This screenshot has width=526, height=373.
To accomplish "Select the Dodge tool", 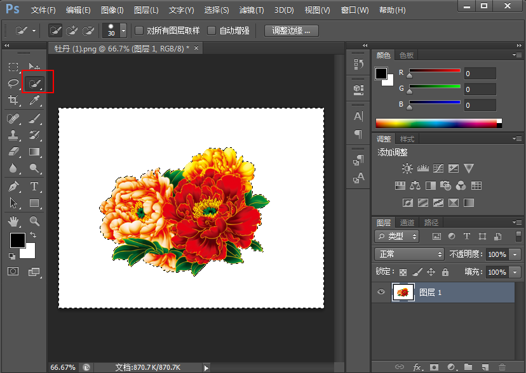I will 34,168.
